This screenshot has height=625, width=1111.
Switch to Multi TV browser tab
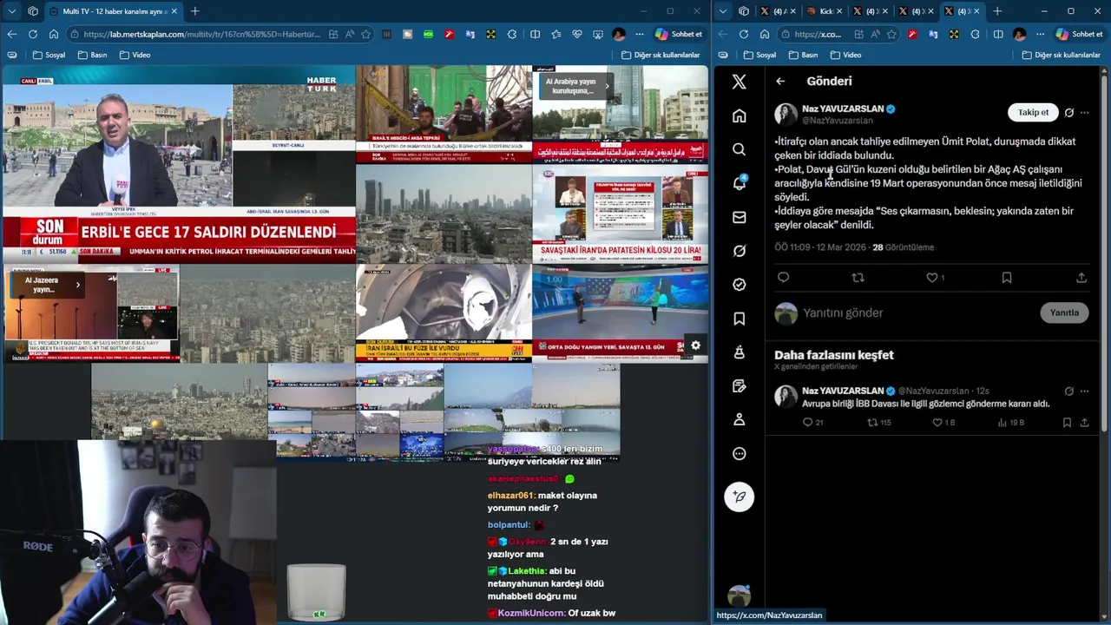click(113, 11)
